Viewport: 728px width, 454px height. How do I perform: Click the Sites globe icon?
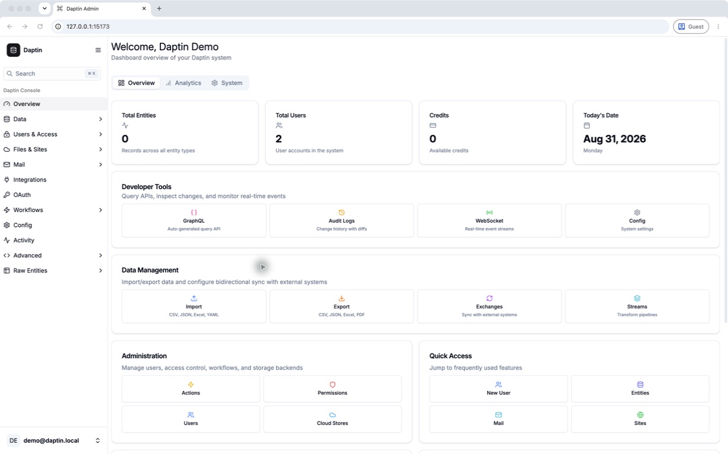click(x=640, y=415)
